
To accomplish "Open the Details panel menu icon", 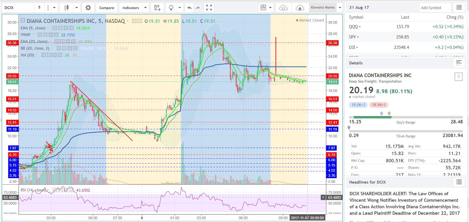I will [x=459, y=63].
